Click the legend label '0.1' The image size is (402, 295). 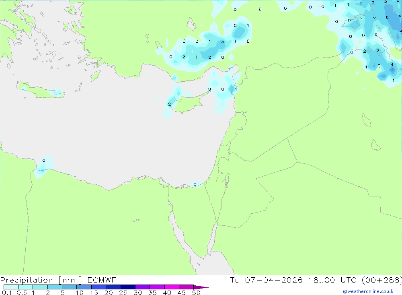[7, 293]
